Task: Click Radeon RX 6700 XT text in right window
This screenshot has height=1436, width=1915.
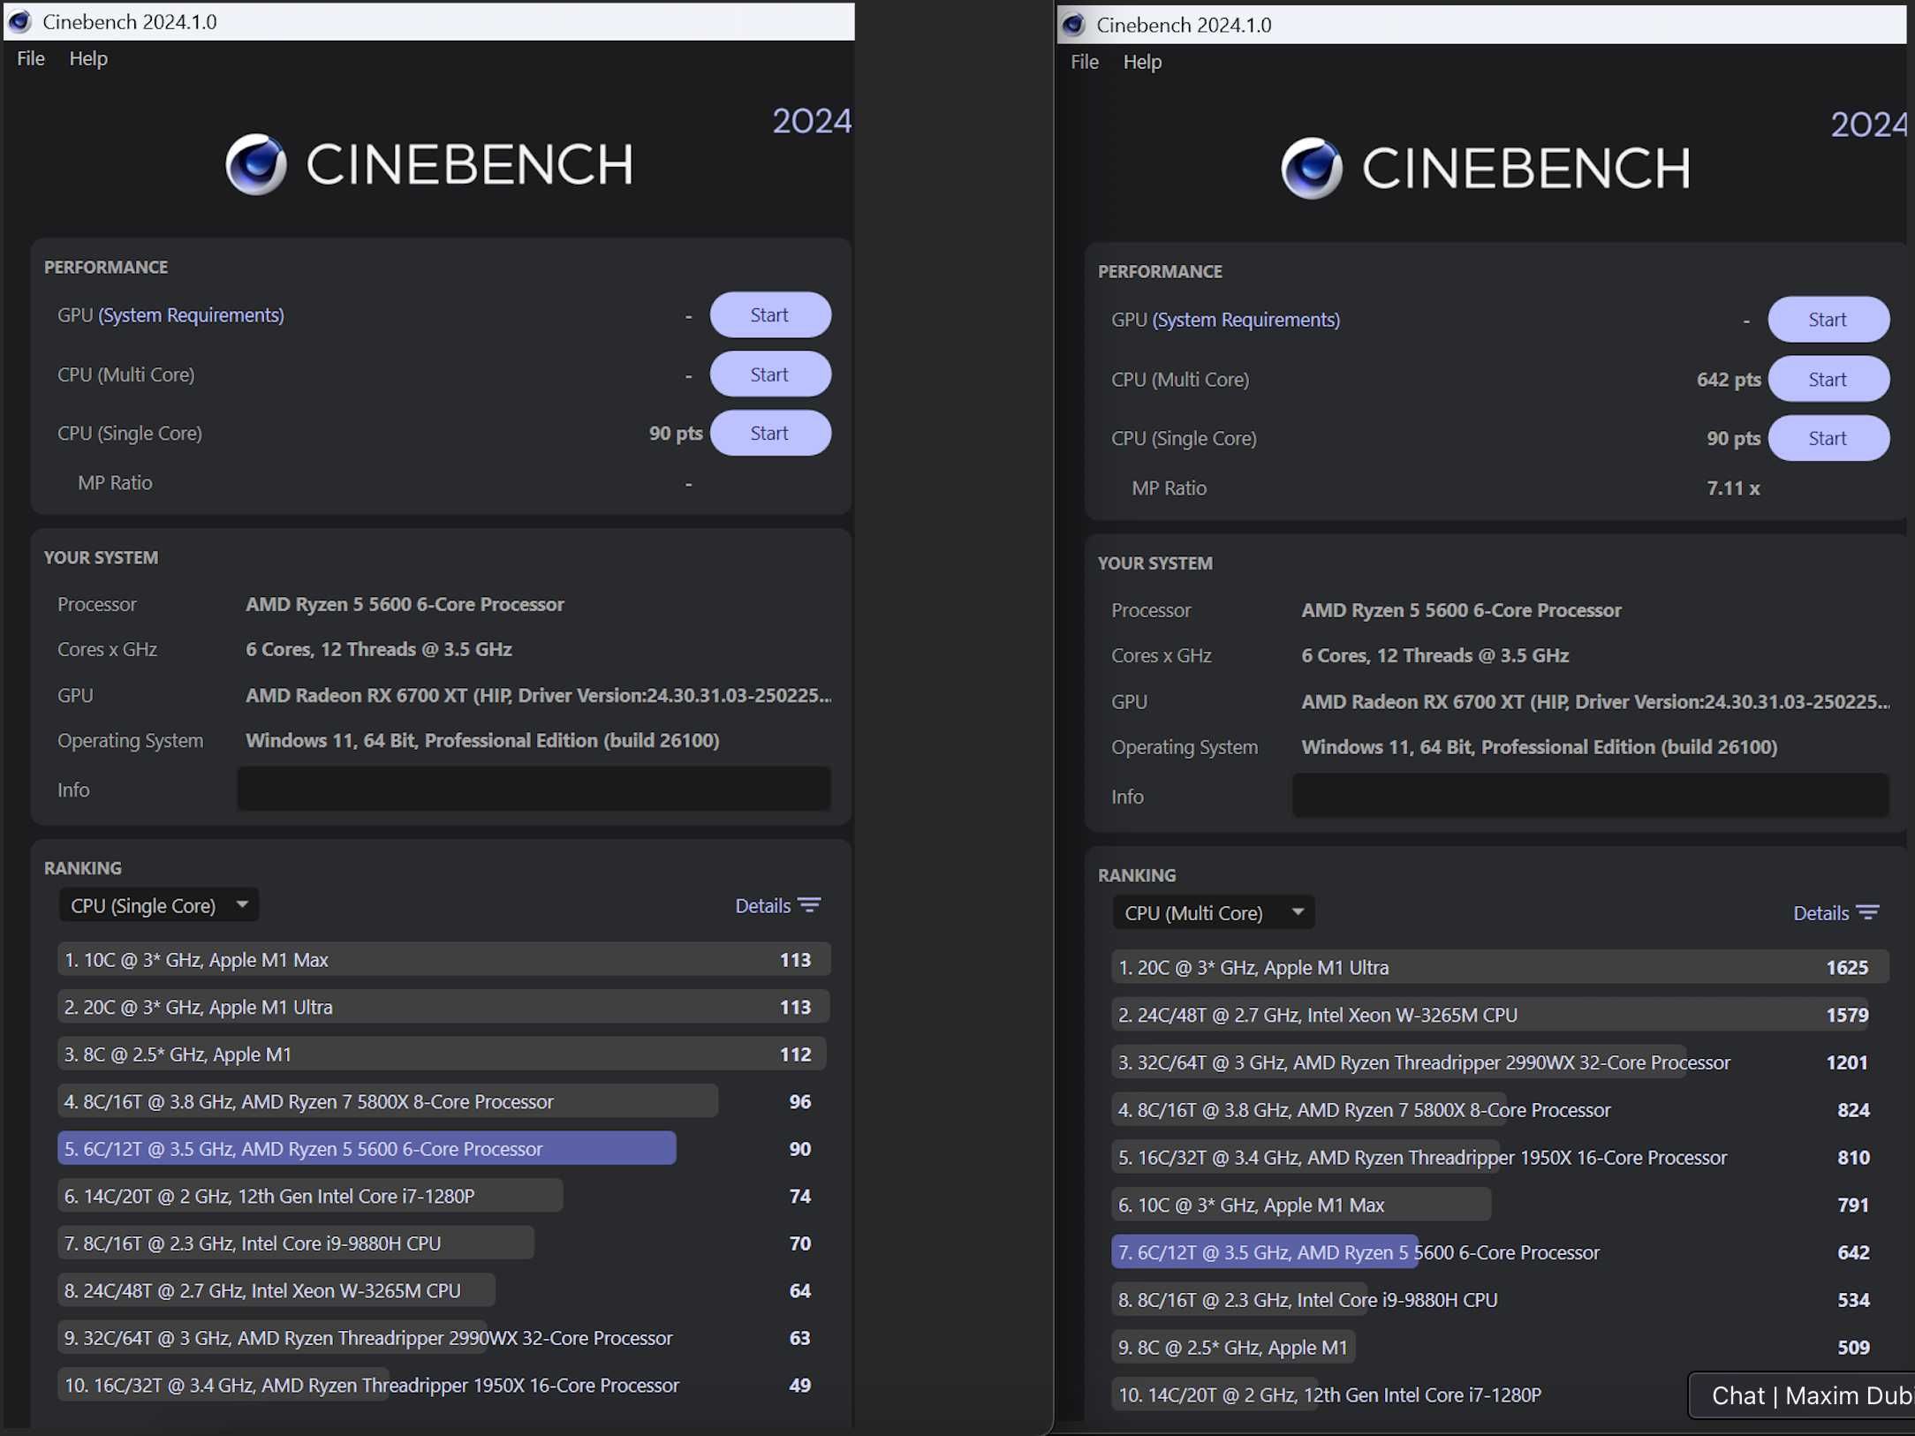Action: coord(1595,701)
